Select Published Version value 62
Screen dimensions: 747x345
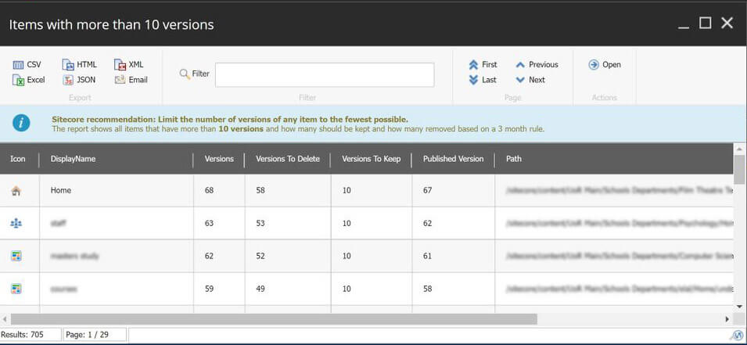(x=427, y=223)
